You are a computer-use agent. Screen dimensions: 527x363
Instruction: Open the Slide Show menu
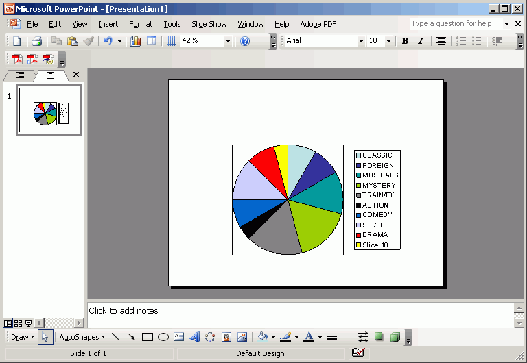point(209,24)
